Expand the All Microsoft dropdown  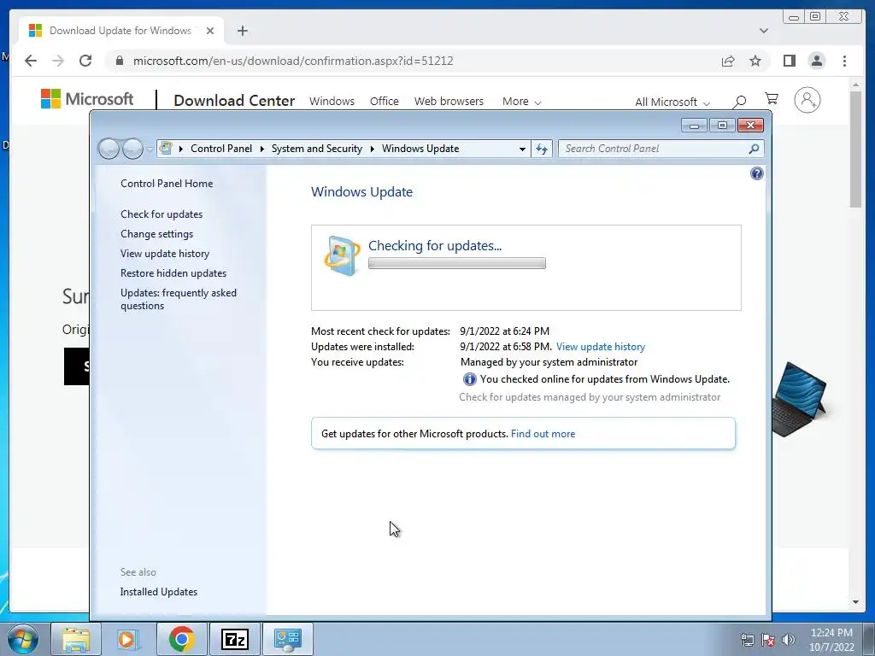click(672, 102)
